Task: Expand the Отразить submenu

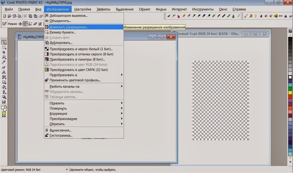Action: click(84, 103)
